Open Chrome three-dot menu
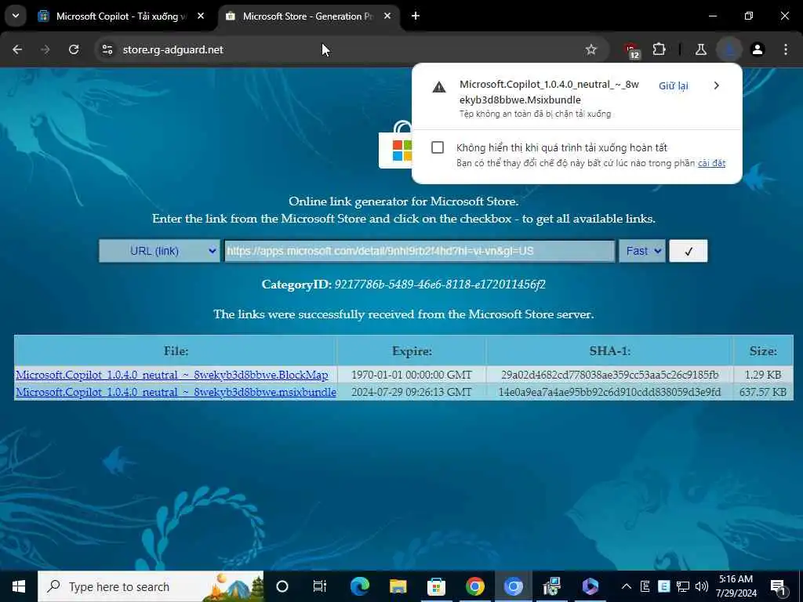Screen dimensions: 803x602 pos(786,49)
